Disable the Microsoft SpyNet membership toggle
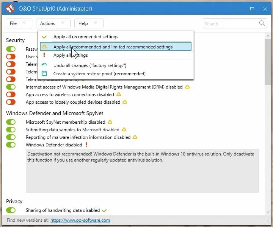Viewport: 273px width, 227px height. (x=11, y=122)
